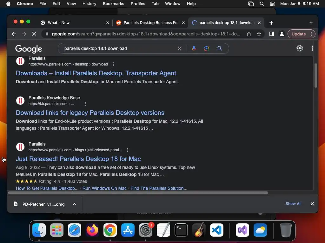Open Chrome side panel icon
This screenshot has height=243, width=325.
click(272, 34)
